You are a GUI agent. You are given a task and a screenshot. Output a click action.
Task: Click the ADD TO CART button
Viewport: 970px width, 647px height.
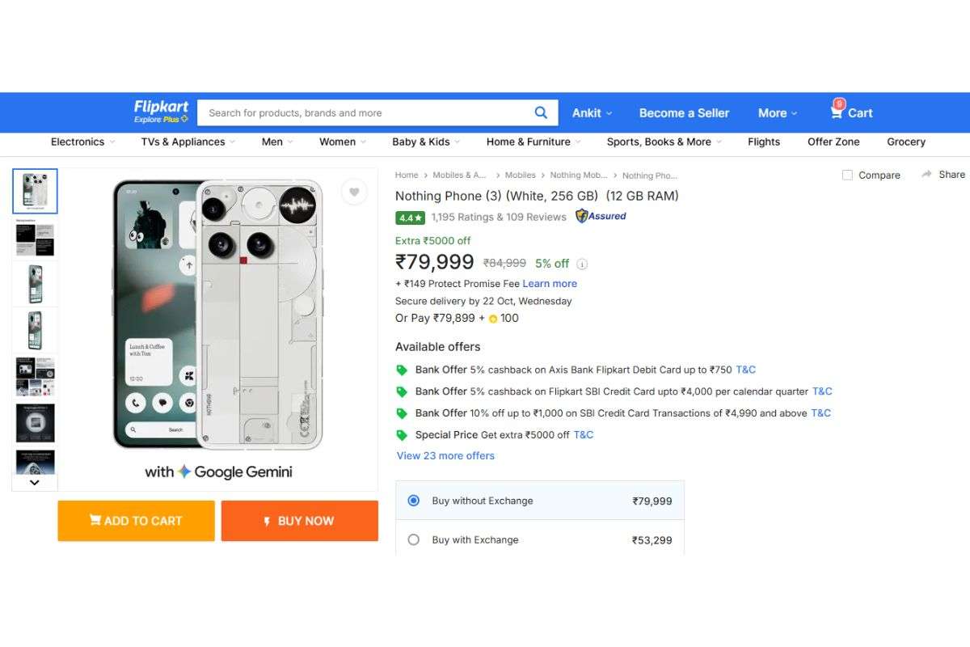coord(135,520)
